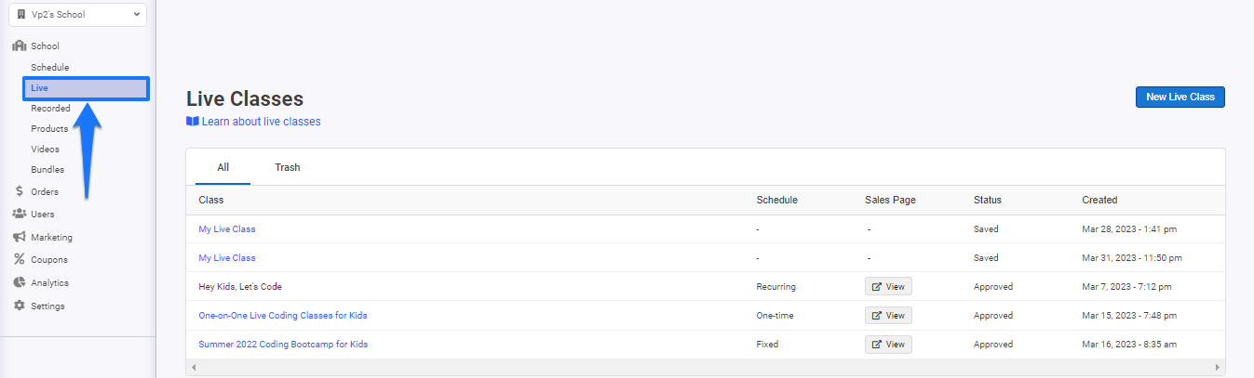
Task: Click the New Live Class button
Action: coord(1180,97)
